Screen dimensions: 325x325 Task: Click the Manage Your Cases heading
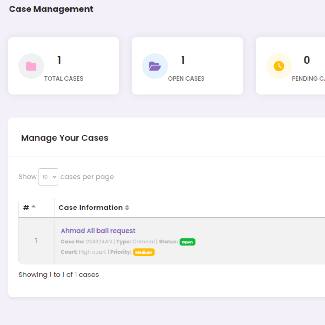point(65,138)
